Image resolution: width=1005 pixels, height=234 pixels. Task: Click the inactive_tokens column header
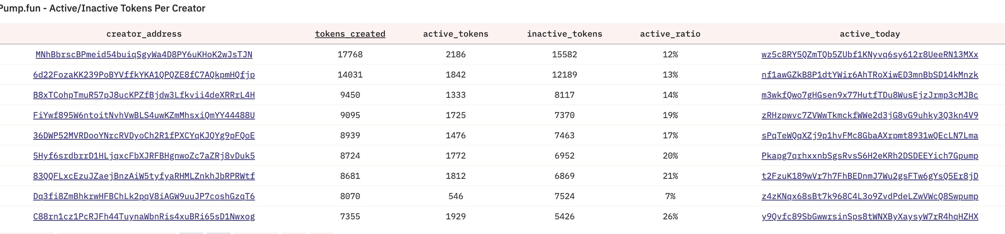(564, 34)
